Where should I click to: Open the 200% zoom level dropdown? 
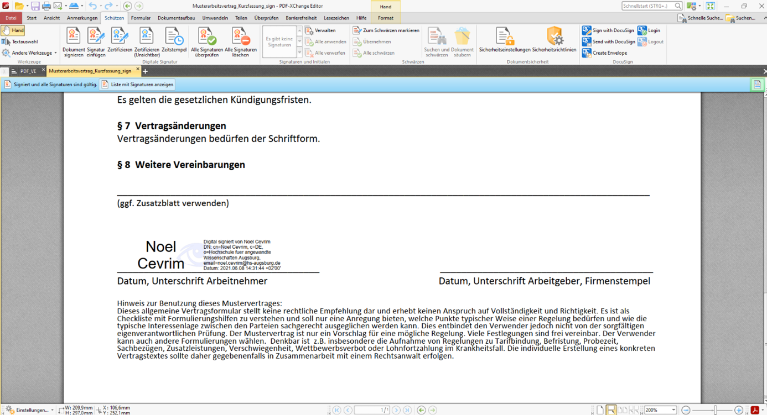coord(673,410)
